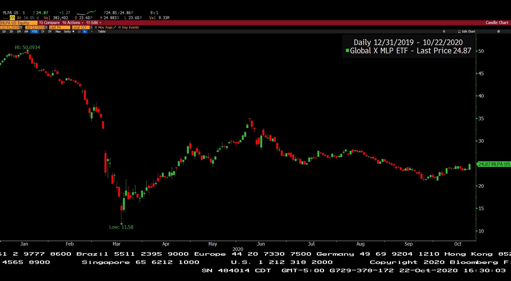Click the Mar label on time axis
This screenshot has height=281, width=511.
(x=117, y=244)
